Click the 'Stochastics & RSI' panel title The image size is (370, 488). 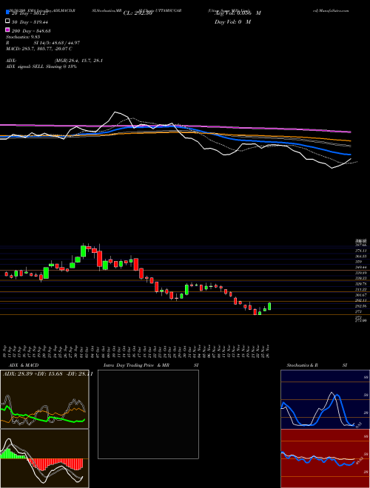click(317, 365)
